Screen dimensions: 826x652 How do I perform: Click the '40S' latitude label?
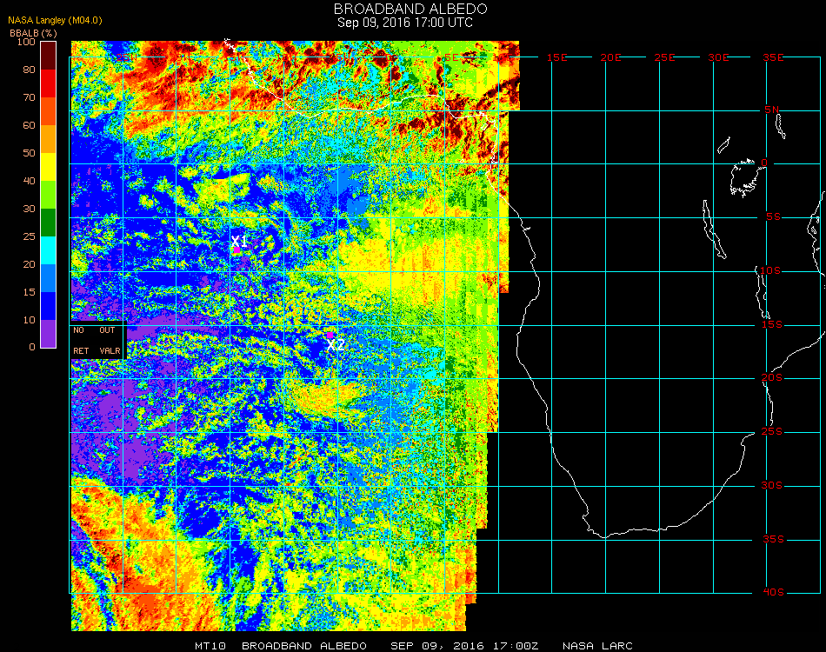[773, 593]
